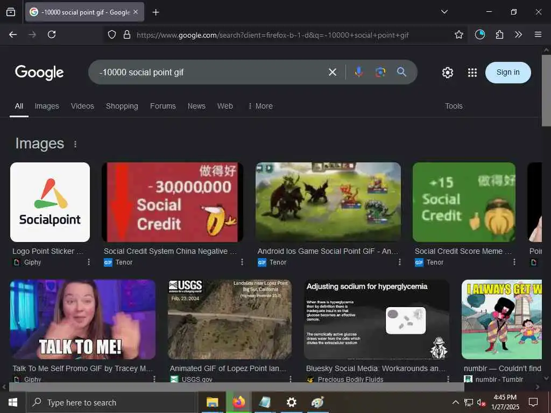Open Settings gear on the taskbar
This screenshot has width=551, height=413.
pyautogui.click(x=291, y=402)
